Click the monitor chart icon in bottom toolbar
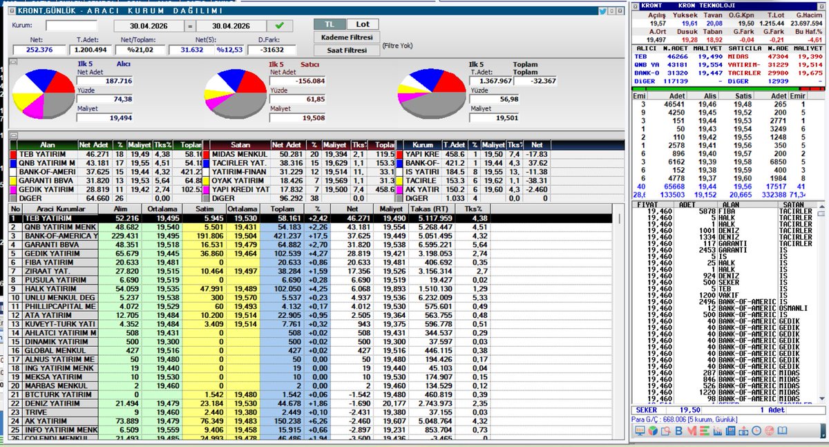This screenshot has width=829, height=447. point(640,432)
